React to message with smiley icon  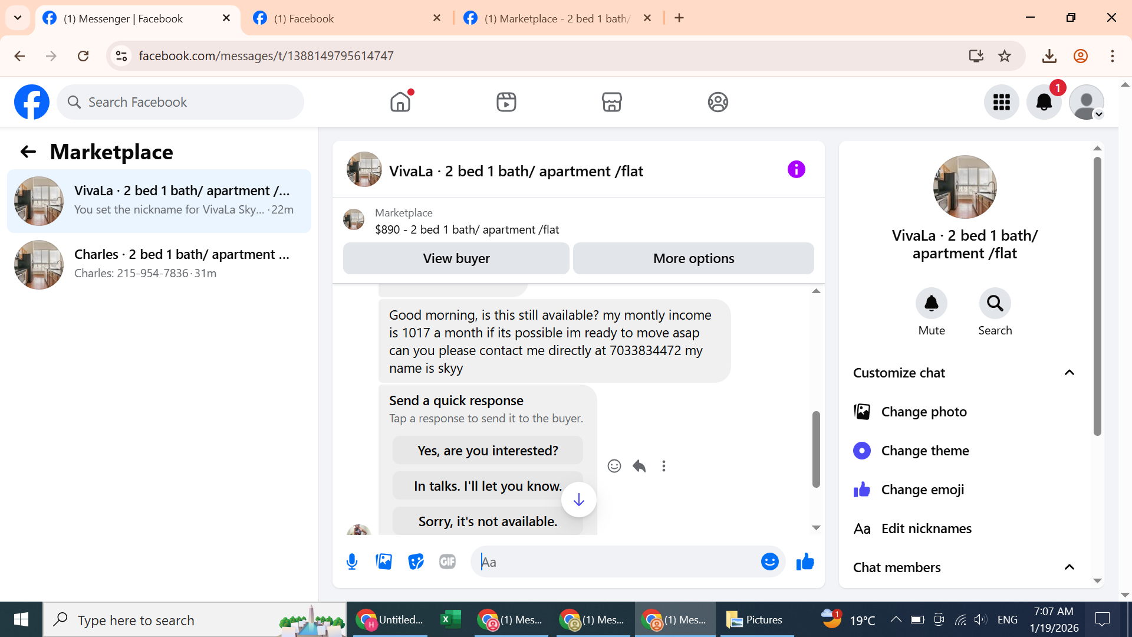614,466
